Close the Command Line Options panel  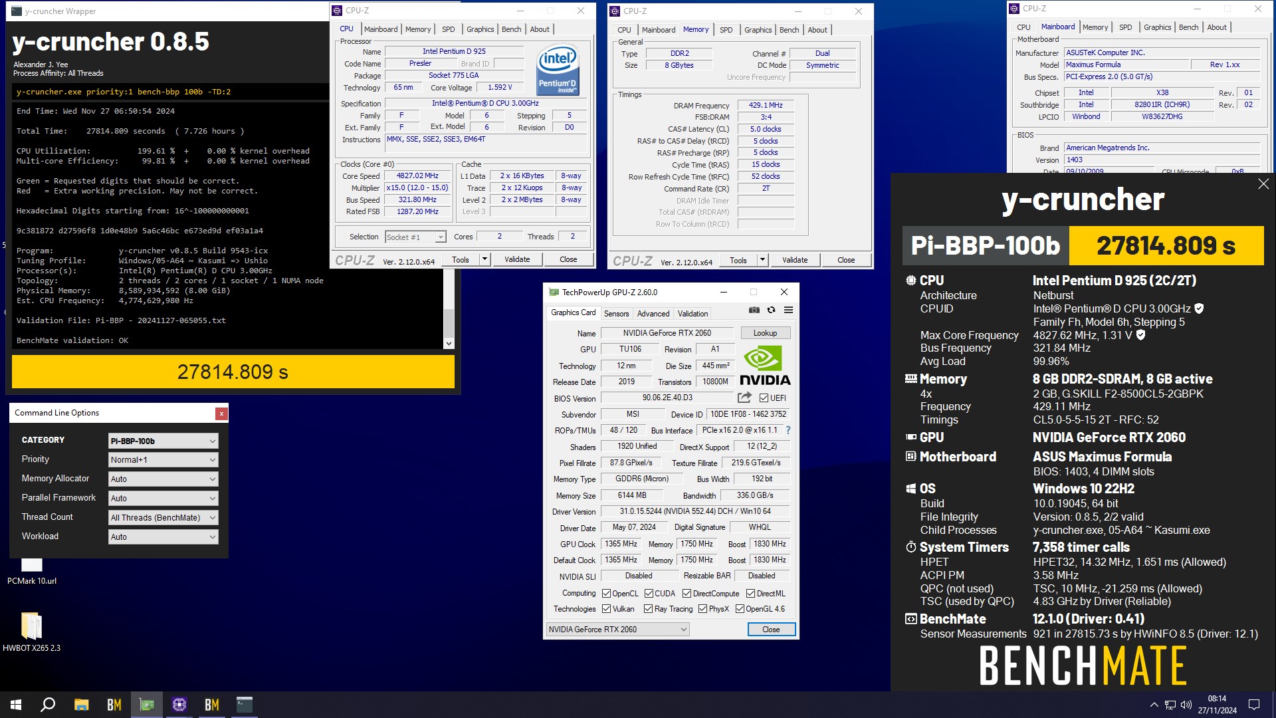tap(221, 414)
